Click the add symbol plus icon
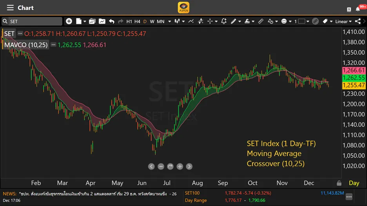 [x=69, y=21]
